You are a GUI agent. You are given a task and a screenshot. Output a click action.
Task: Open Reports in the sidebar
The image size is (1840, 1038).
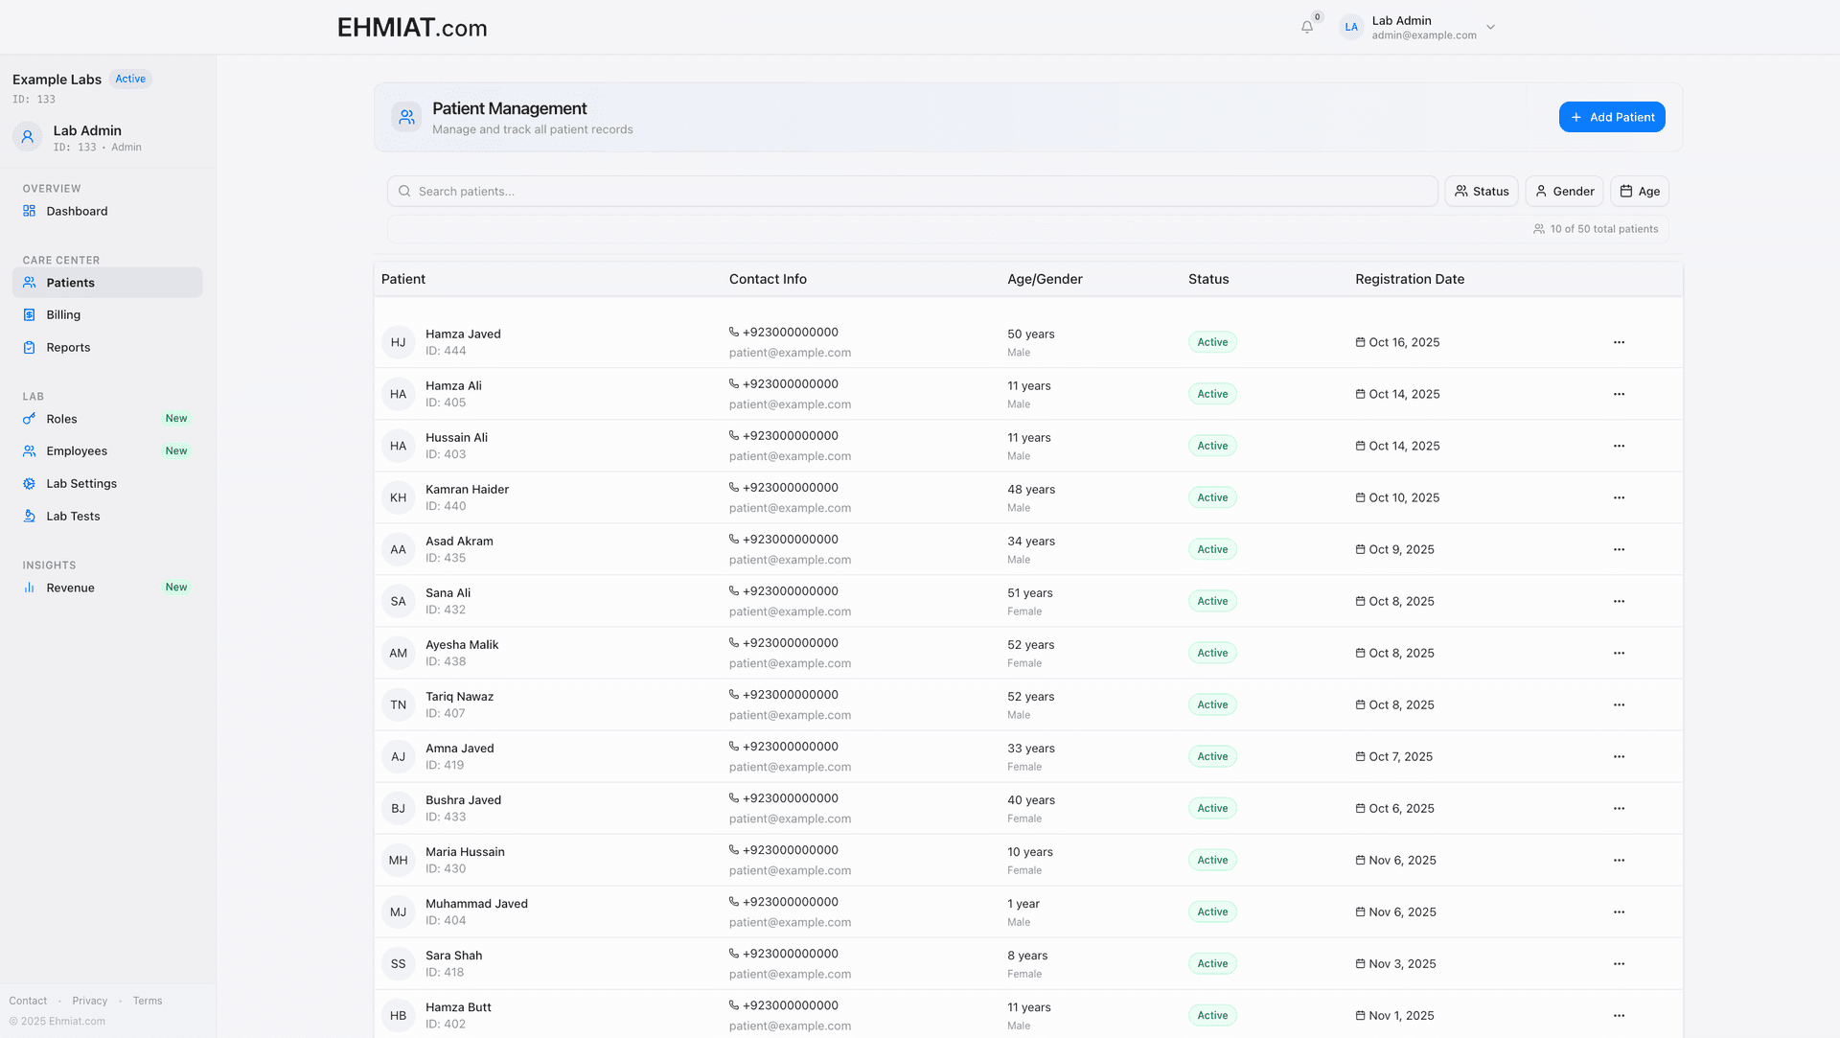click(x=107, y=347)
